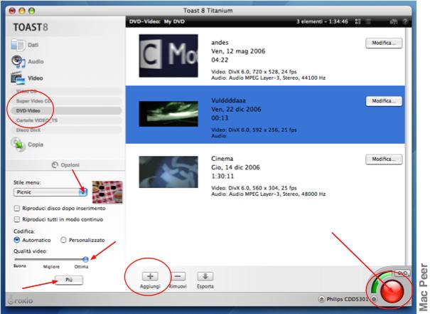Screen dimensions: 430x314
Task: Select the Personalizzato encoding option
Action: (x=63, y=240)
